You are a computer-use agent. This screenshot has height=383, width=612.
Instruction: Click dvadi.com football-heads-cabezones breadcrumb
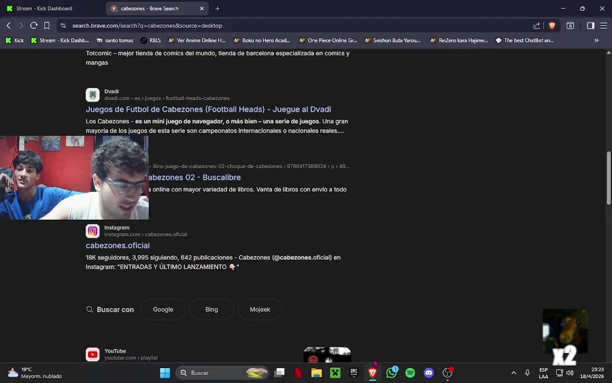pyautogui.click(x=167, y=98)
